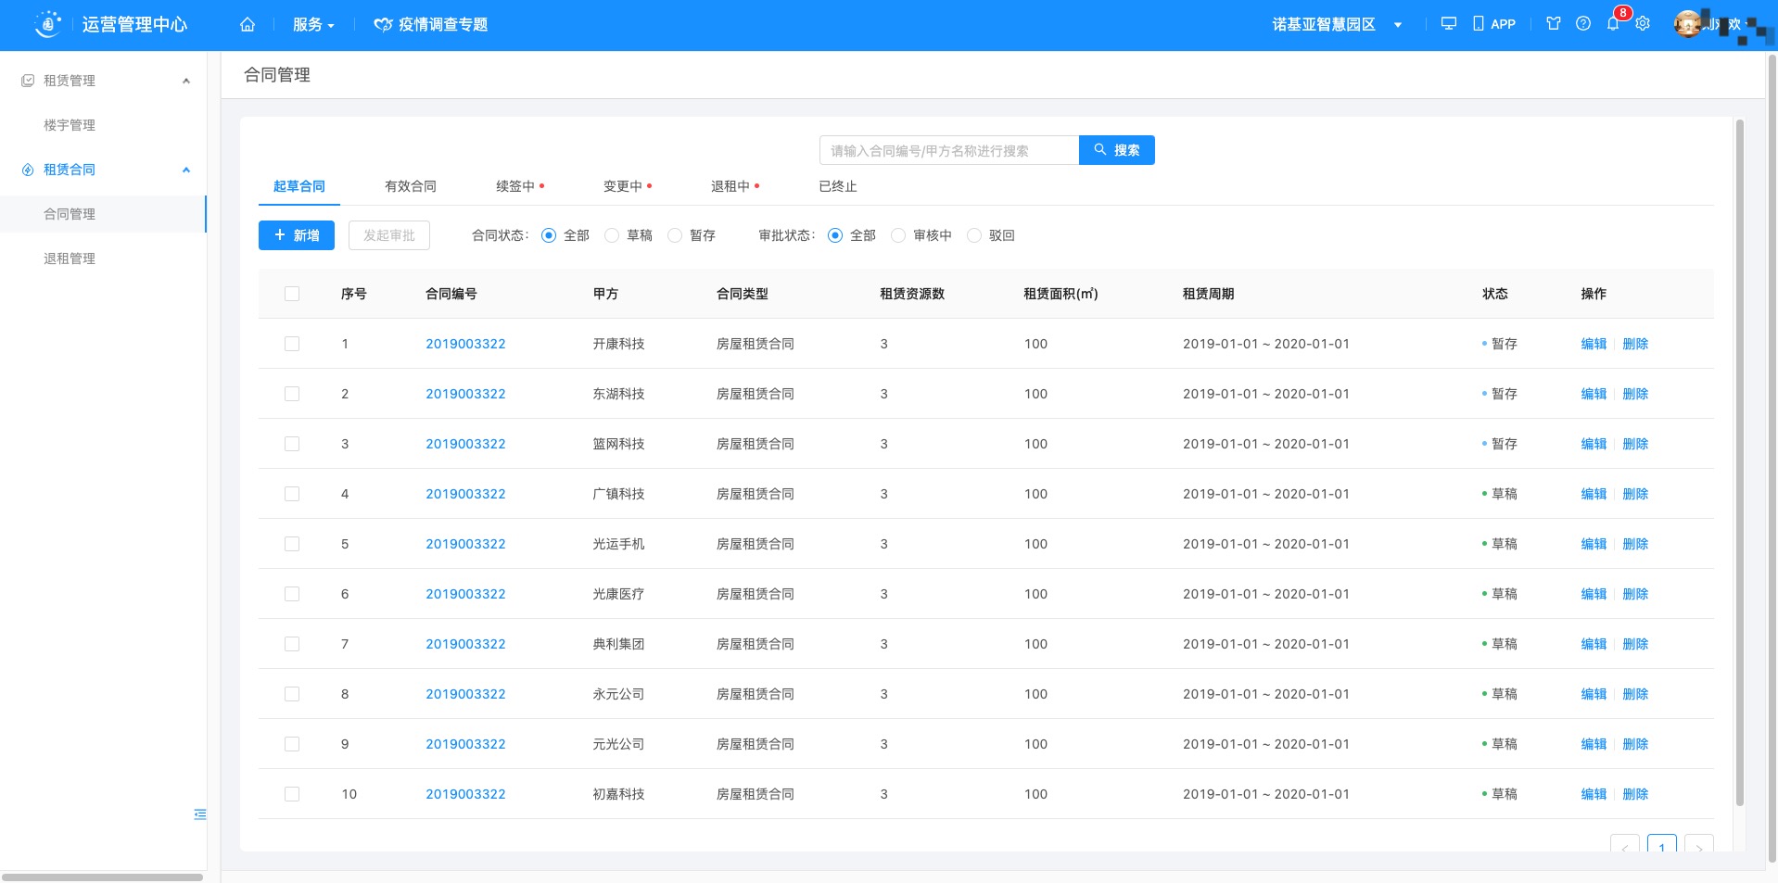Open the APP mobile phone icon
1778x883 pixels.
coord(1479,24)
